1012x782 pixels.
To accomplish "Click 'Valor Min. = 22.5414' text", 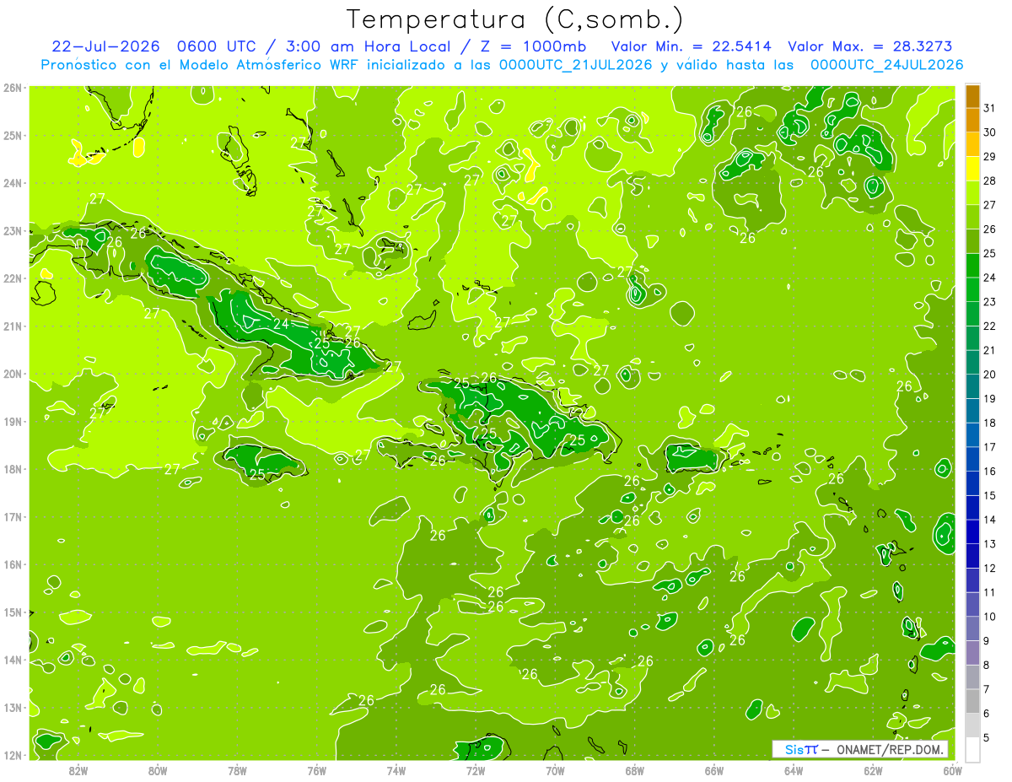I will pyautogui.click(x=691, y=46).
